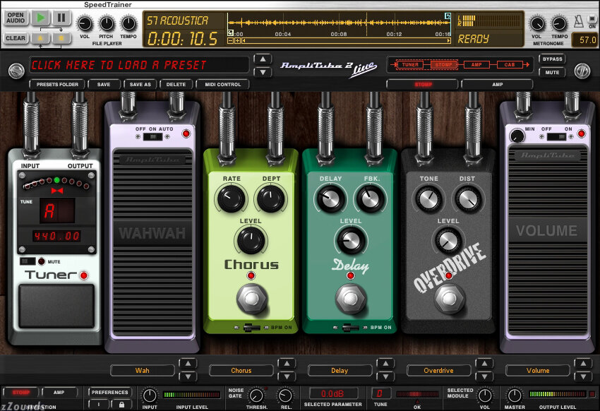Click the BYPASS button
Screen dimensions: 600x411
pos(552,59)
